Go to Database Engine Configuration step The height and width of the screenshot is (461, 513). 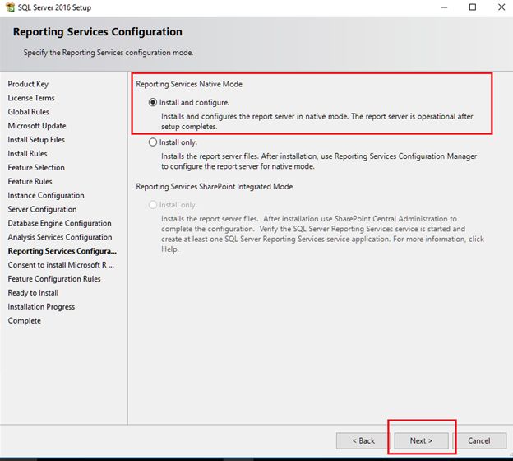coord(59,224)
